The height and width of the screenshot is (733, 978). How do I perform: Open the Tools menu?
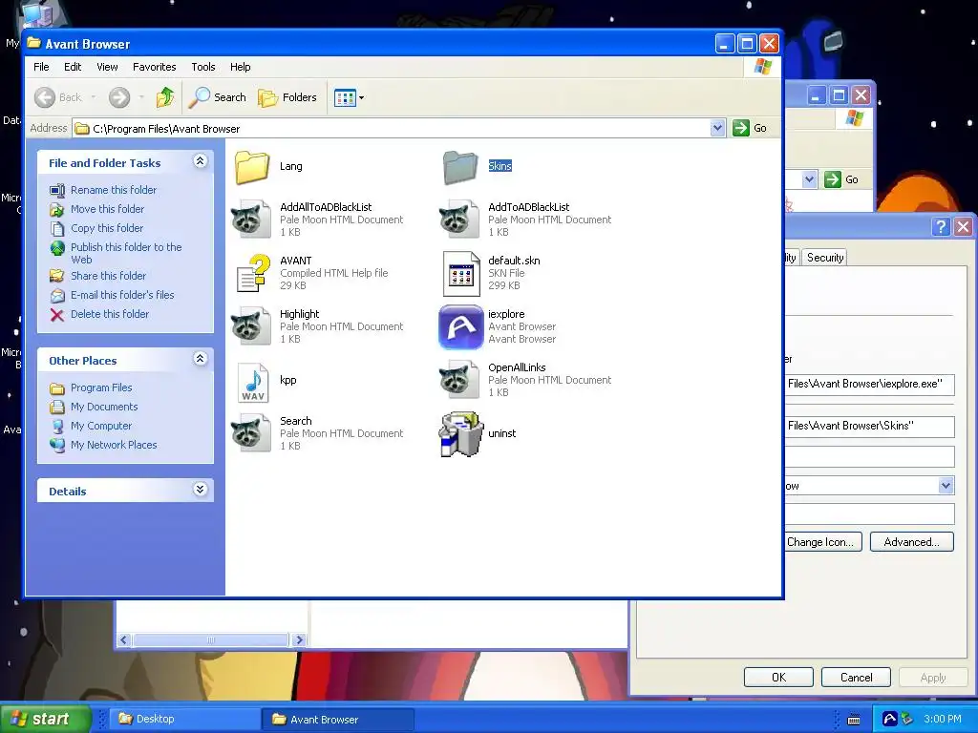[x=203, y=67]
